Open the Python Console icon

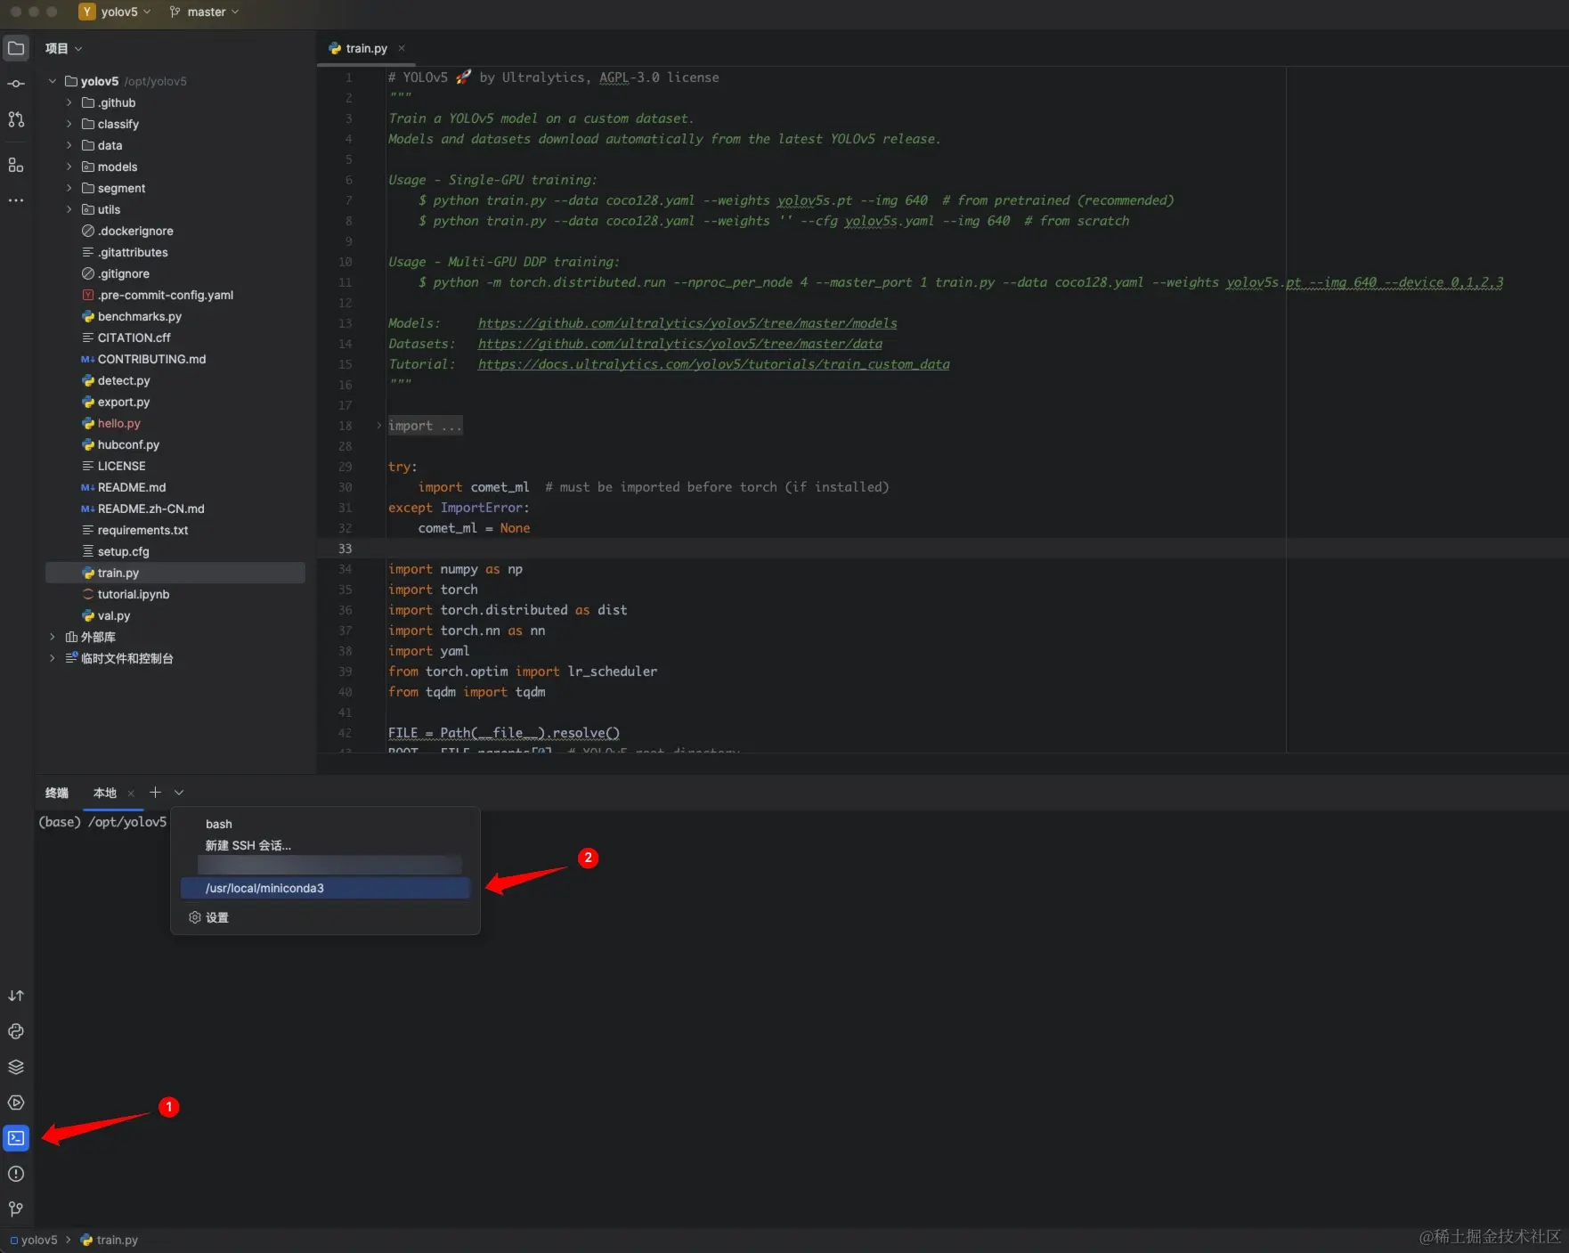click(16, 1031)
